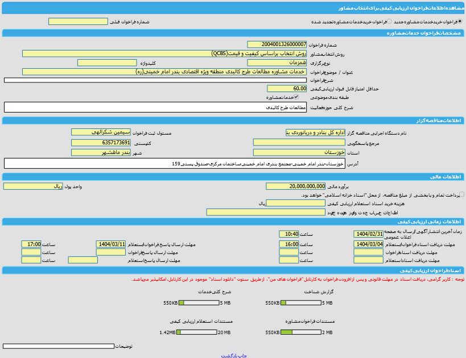The image size is (466, 358).
Task: Select the new consulting services call radio (فراخوان خریدخدمات مشاوره جدید)
Action: [460, 22]
